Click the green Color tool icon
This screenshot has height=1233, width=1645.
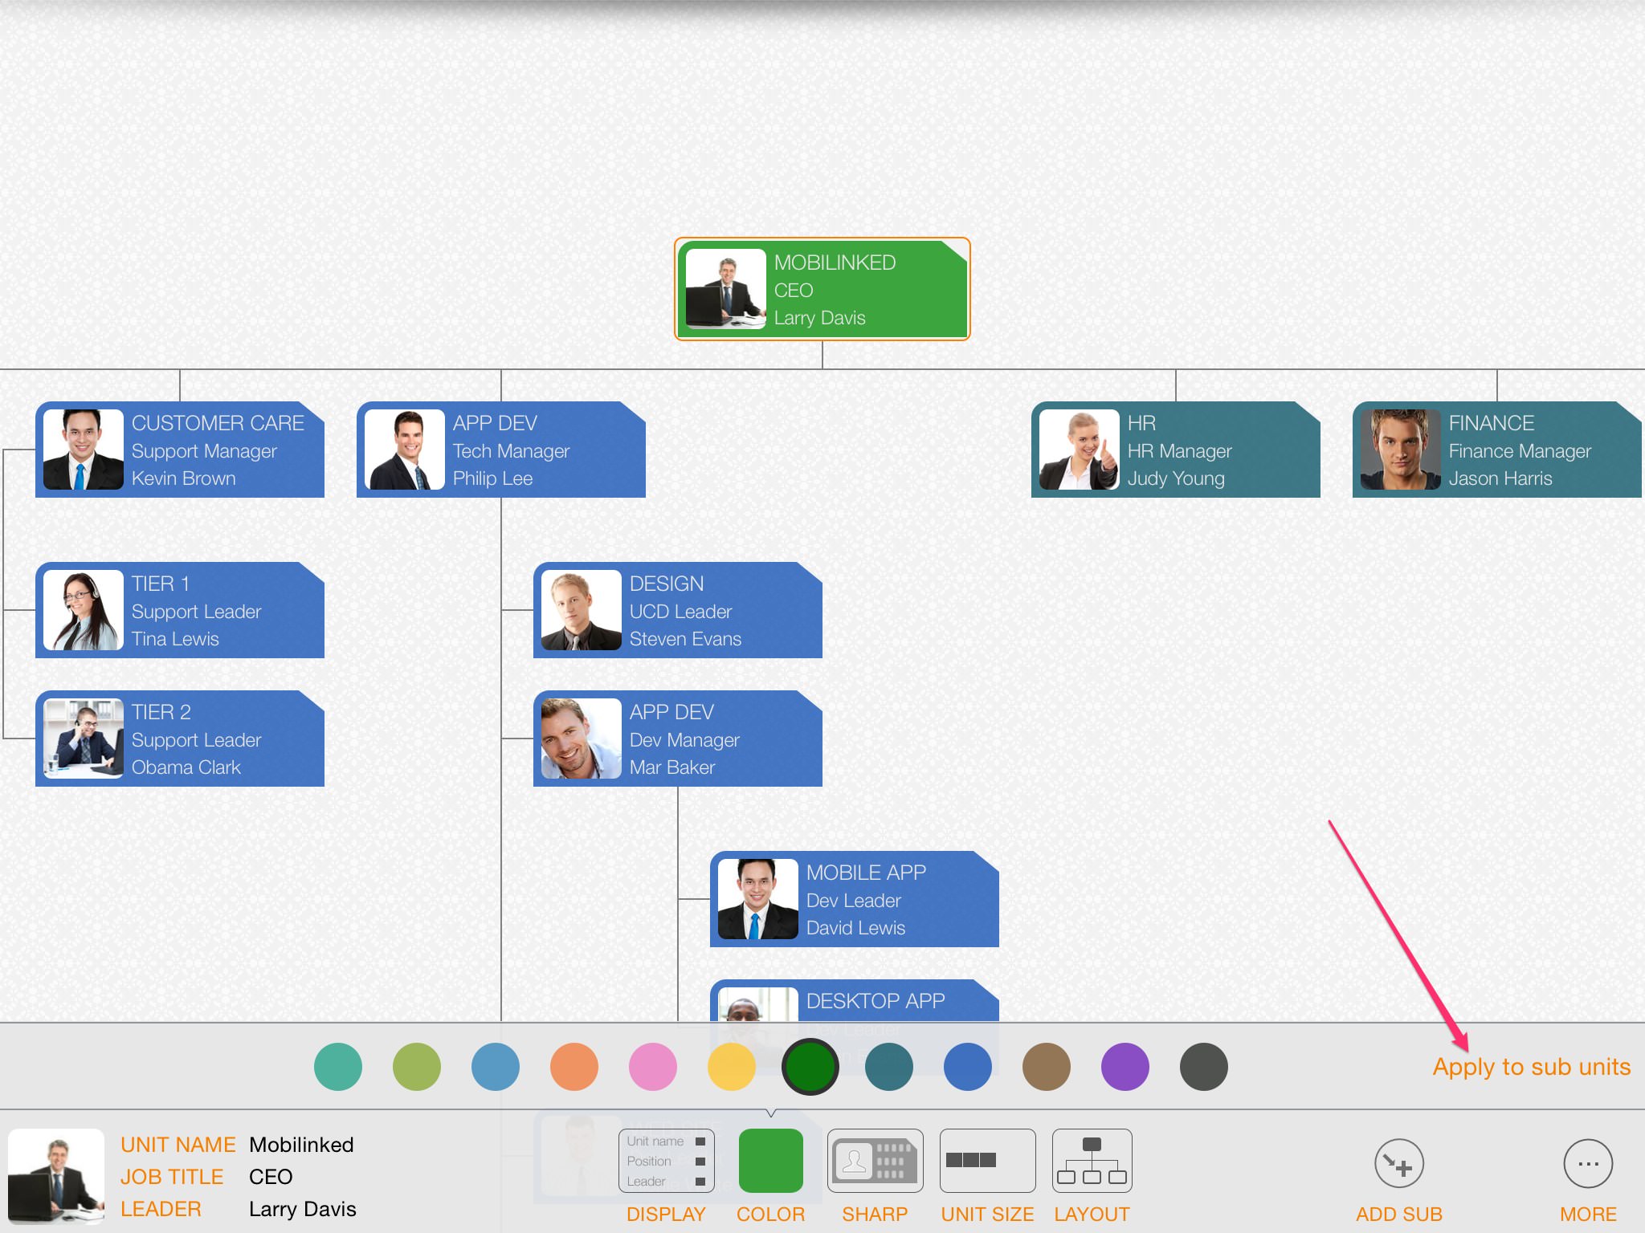pyautogui.click(x=770, y=1161)
